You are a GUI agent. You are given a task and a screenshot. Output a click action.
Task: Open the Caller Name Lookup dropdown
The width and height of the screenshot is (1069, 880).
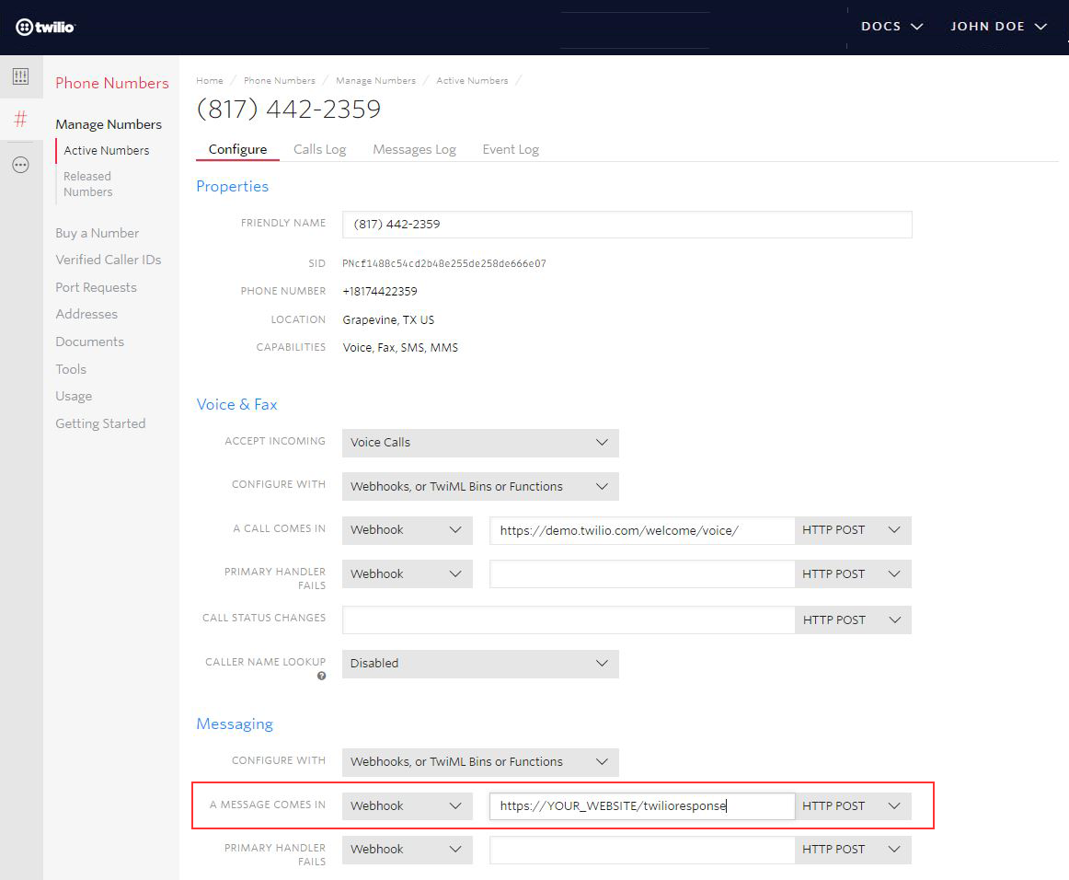tap(480, 664)
